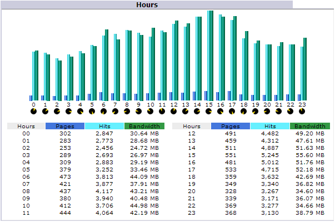Select the clock icon below hour 12
Viewport: 335px width, 222px height.
point(174,111)
